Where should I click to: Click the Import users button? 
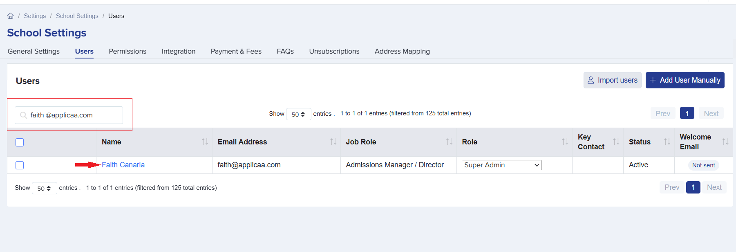(613, 80)
